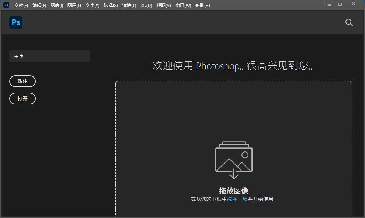
Task: Click the Photoshop home logo icon
Action: pyautogui.click(x=16, y=22)
